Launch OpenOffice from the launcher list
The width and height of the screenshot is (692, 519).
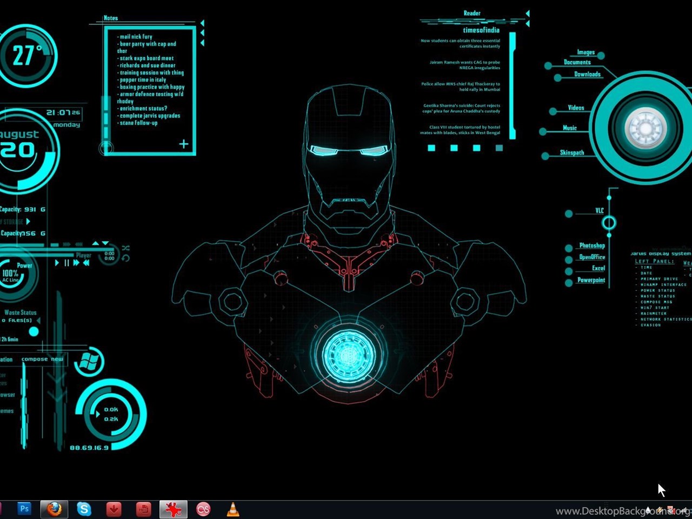tap(592, 257)
